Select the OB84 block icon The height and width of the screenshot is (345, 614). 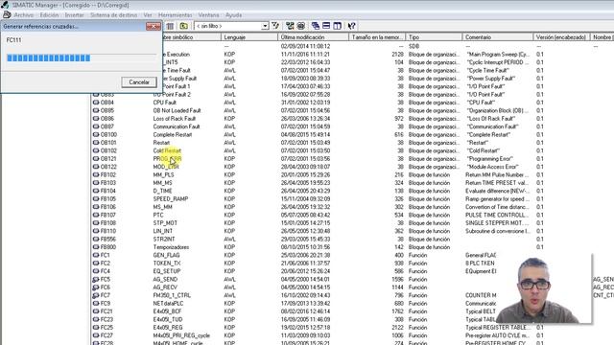coord(96,103)
